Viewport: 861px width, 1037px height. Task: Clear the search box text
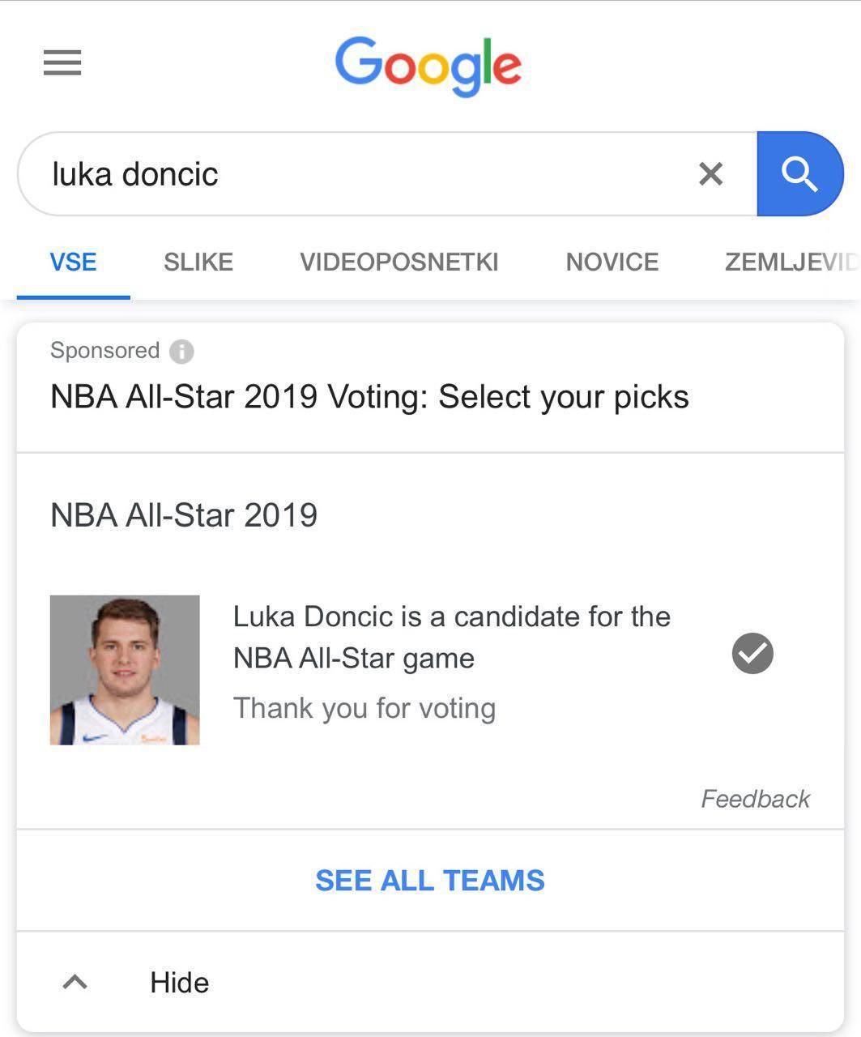pyautogui.click(x=710, y=173)
